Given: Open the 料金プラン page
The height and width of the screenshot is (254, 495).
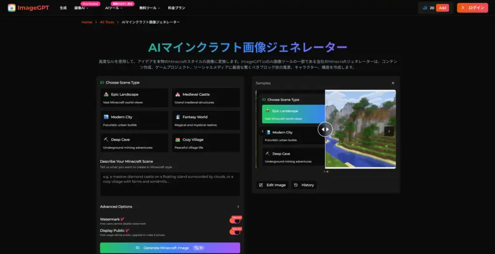Looking at the screenshot, I should click(x=176, y=8).
